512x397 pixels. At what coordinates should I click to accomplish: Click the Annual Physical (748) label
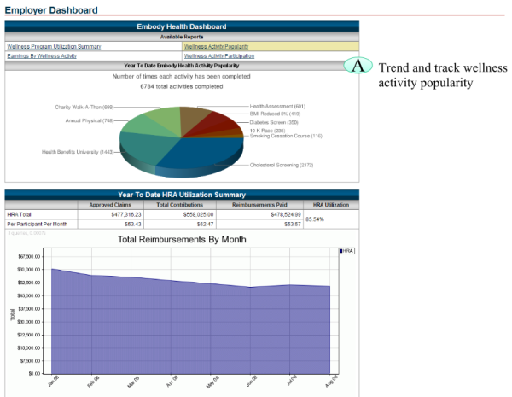(90, 120)
